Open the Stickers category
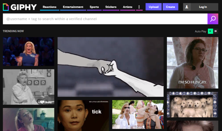 coord(111,7)
